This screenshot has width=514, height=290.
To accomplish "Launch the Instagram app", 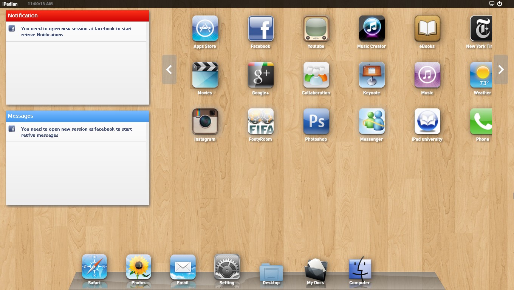I will coord(205,121).
